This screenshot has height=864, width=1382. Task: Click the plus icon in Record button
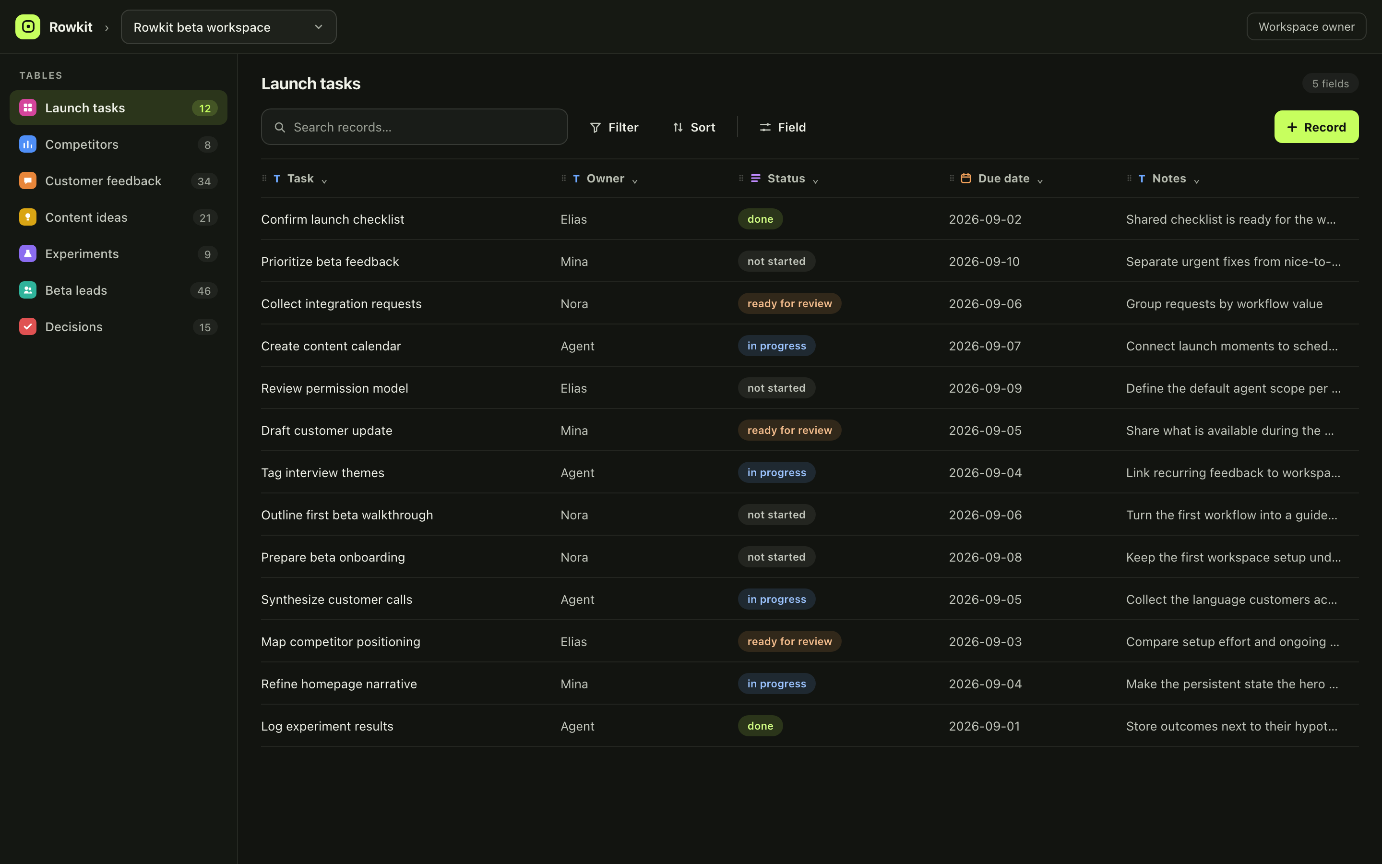tap(1292, 127)
